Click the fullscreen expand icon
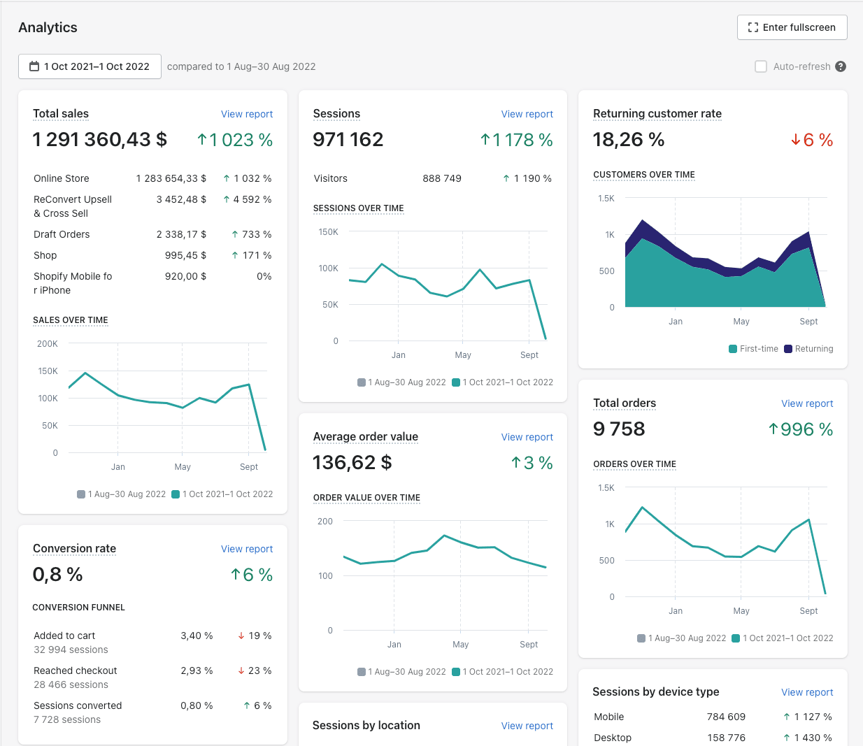The image size is (863, 746). point(753,27)
